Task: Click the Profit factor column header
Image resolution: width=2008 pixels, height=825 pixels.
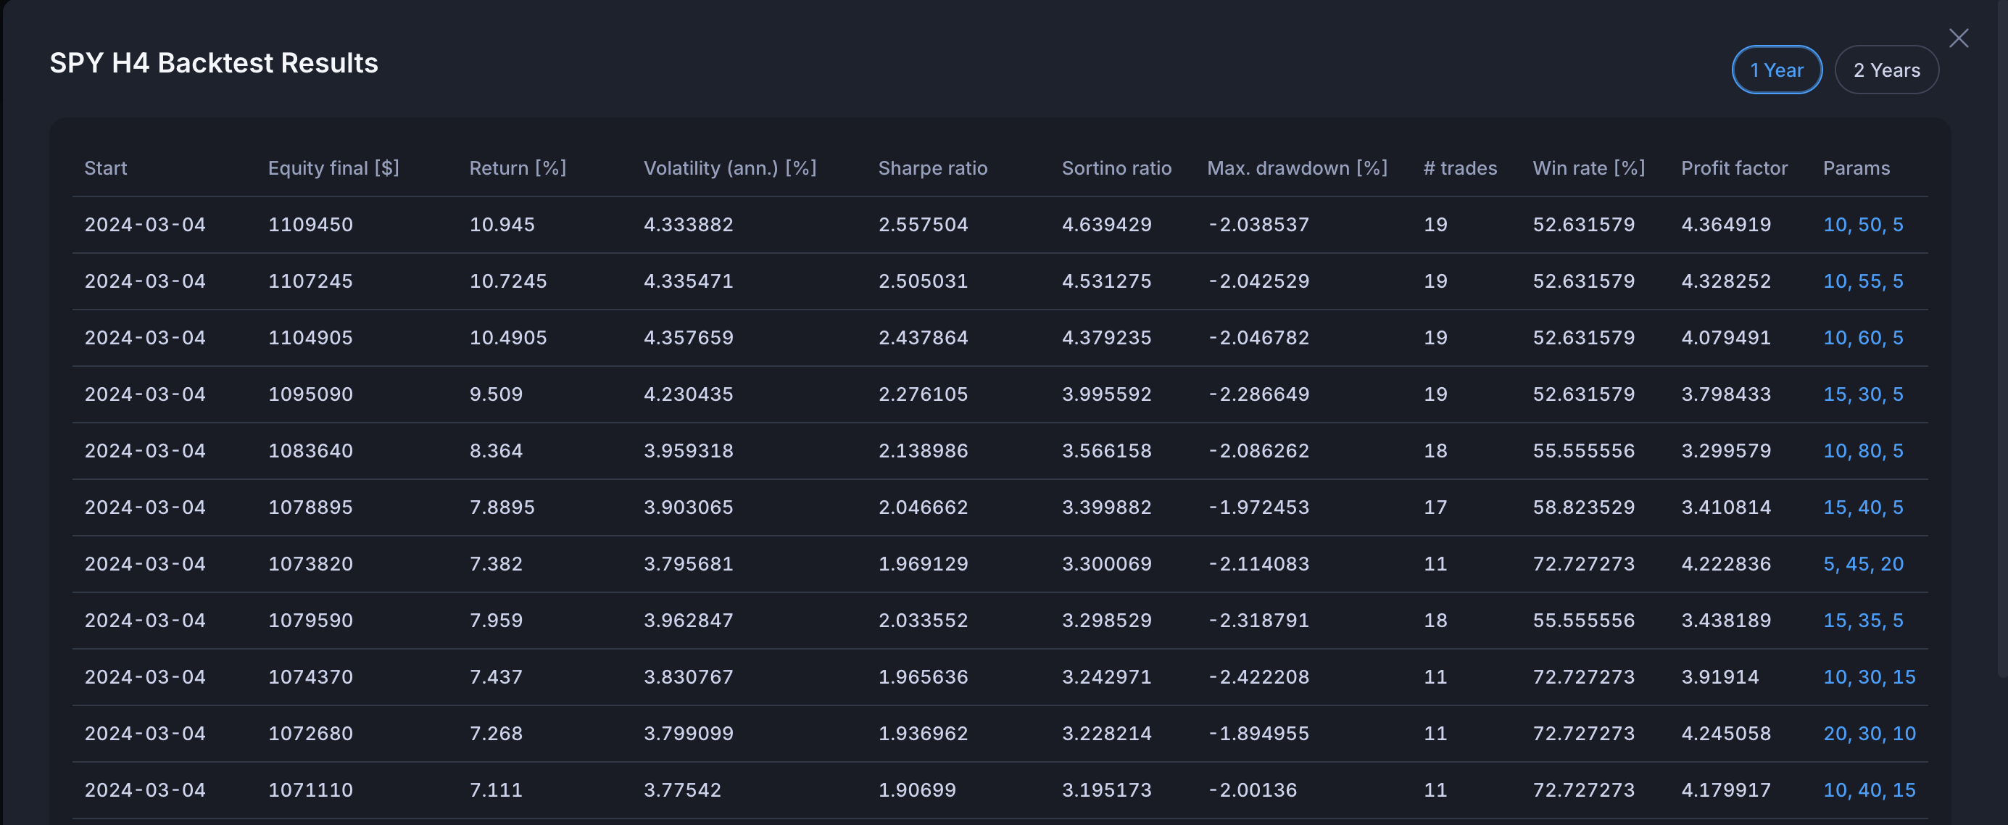Action: [1735, 168]
